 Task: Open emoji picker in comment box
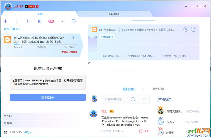pos(133,99)
